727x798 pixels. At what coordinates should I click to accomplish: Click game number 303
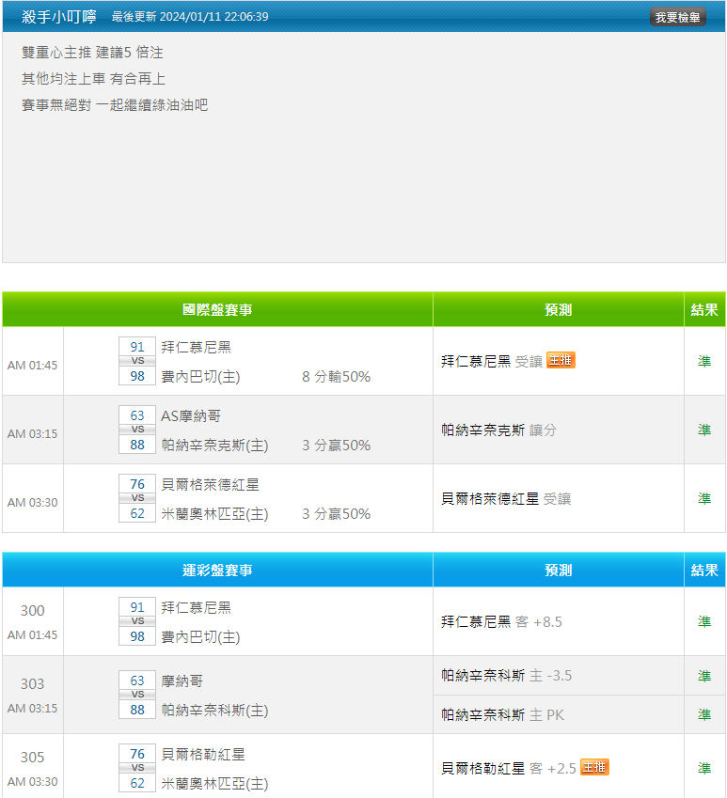click(x=32, y=683)
